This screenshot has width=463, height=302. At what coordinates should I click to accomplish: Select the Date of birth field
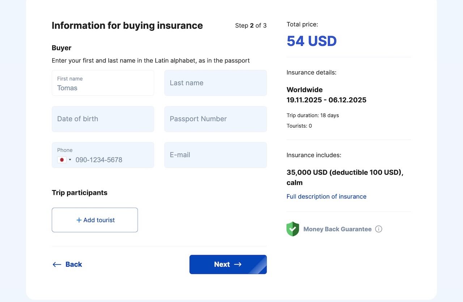pyautogui.click(x=103, y=119)
